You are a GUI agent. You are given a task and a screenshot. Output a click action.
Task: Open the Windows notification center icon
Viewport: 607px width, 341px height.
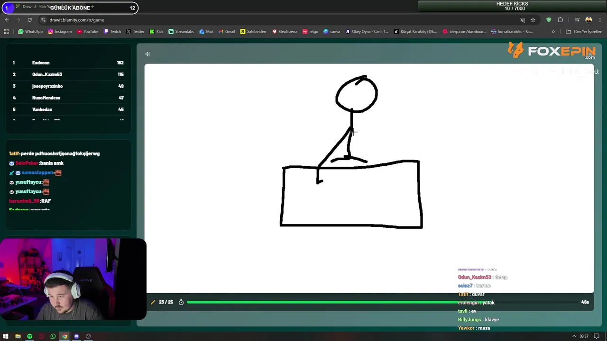coord(596,336)
